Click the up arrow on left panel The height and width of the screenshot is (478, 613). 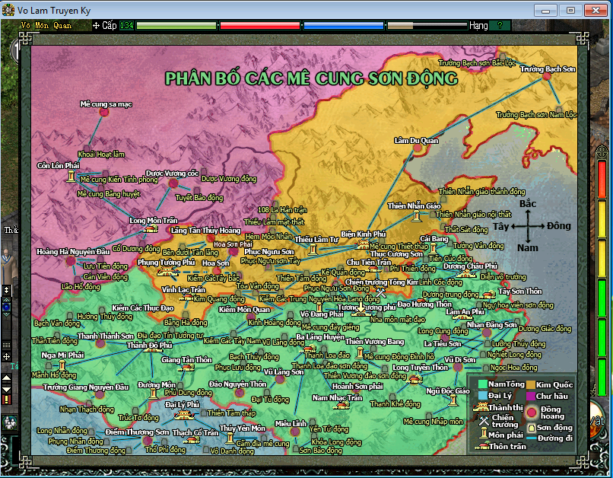point(7,378)
